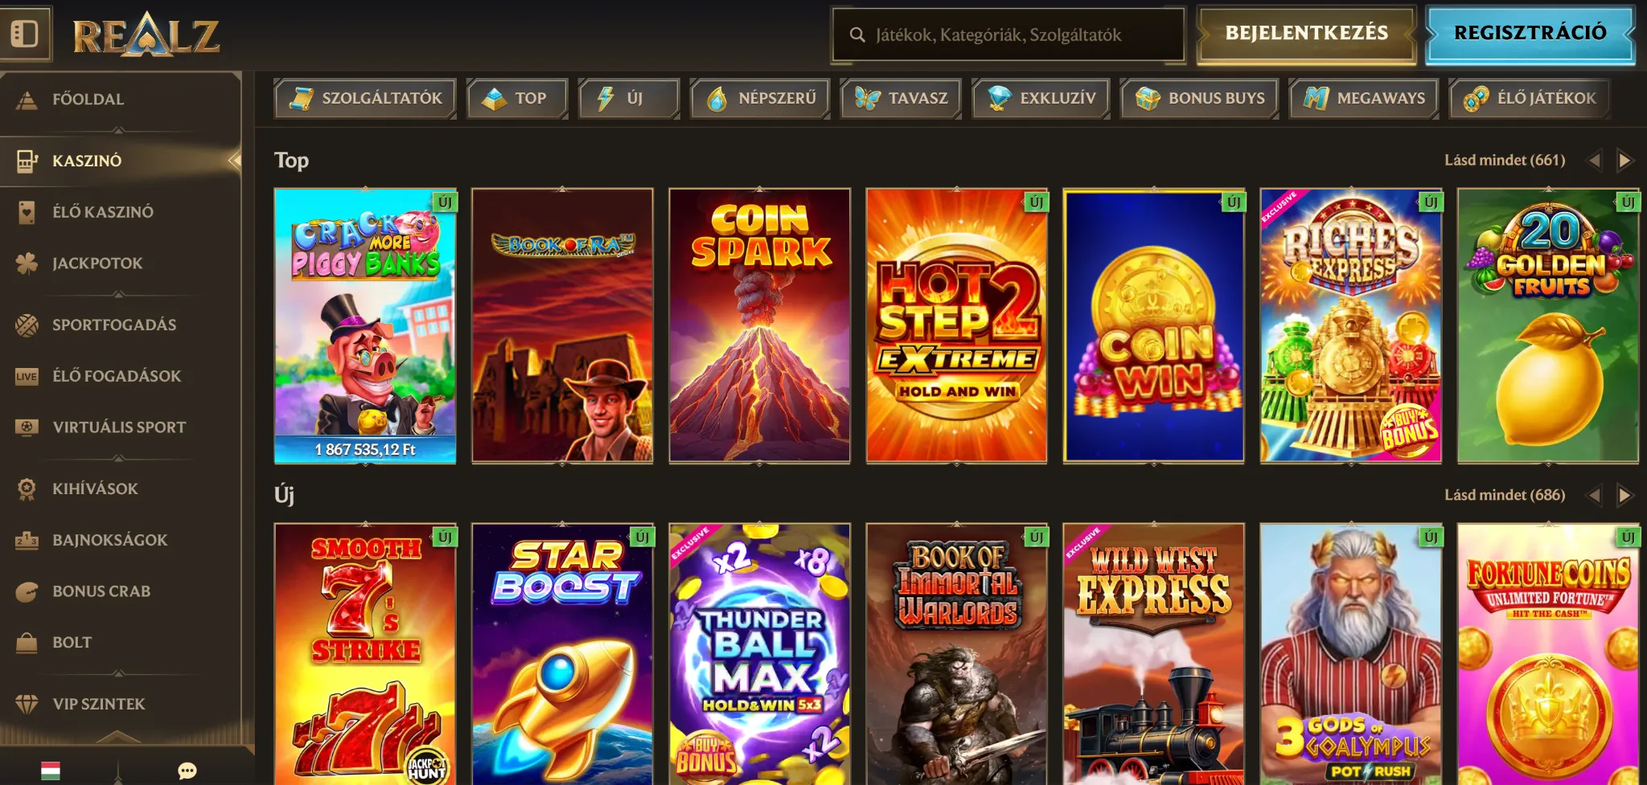Select the Szolgáltatók category tab
This screenshot has height=785, width=1647.
pyautogui.click(x=365, y=99)
